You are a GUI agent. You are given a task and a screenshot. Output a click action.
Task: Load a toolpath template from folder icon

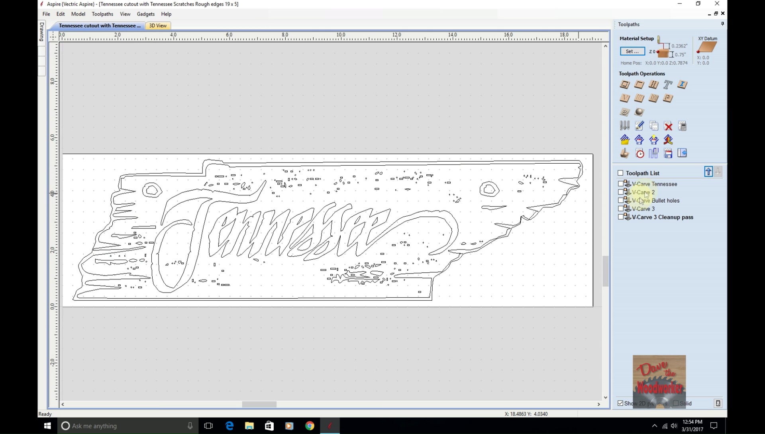pyautogui.click(x=625, y=140)
